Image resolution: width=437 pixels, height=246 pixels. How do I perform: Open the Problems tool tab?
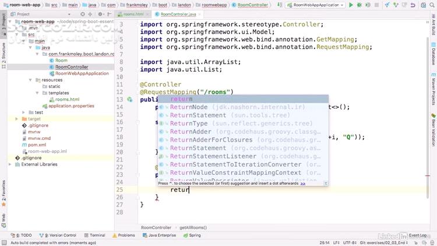[124, 236]
